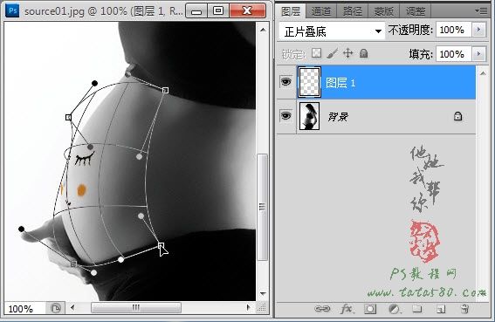Select the 图层 1 layer thumbnail
The image size is (495, 322).
point(309,82)
